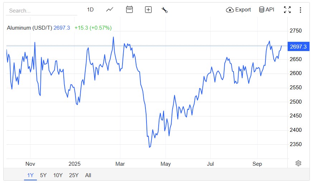Click the 2697.3 current price tag
Viewport: 312px width, 185px height.
(298, 47)
